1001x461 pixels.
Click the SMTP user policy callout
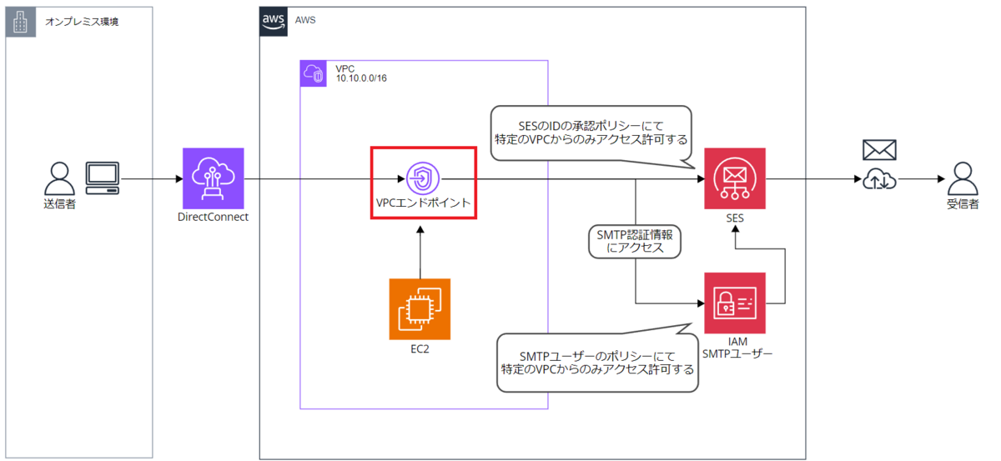point(599,362)
